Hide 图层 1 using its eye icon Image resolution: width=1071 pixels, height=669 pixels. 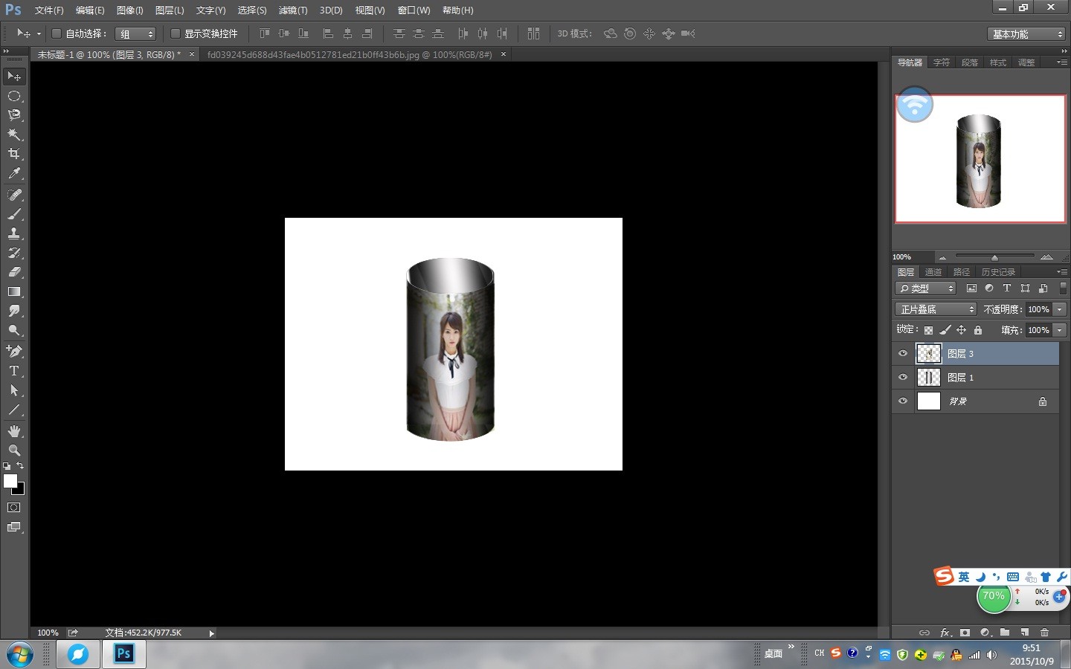(x=903, y=378)
